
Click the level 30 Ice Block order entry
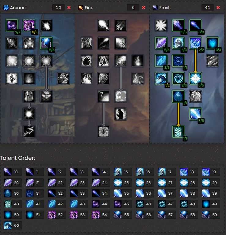(13, 193)
